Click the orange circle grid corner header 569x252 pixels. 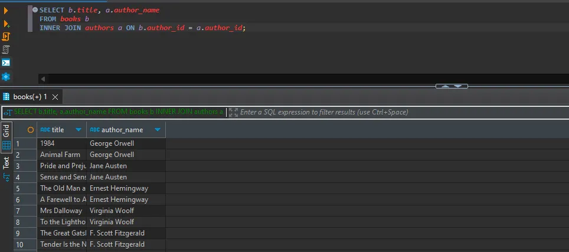click(x=31, y=130)
